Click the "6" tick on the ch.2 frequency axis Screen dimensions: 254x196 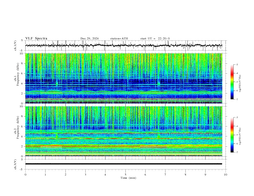tap(22, 126)
